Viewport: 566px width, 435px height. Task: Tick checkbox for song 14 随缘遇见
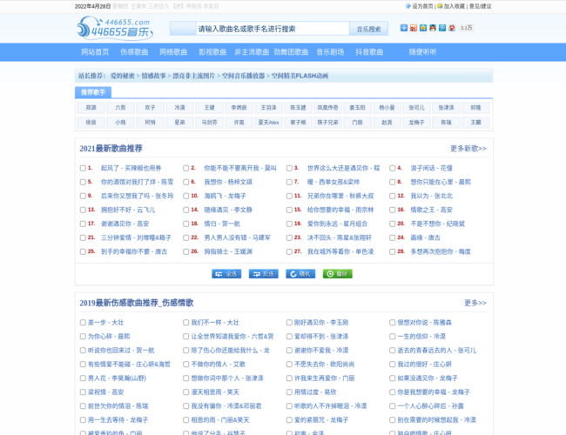pyautogui.click(x=185, y=210)
